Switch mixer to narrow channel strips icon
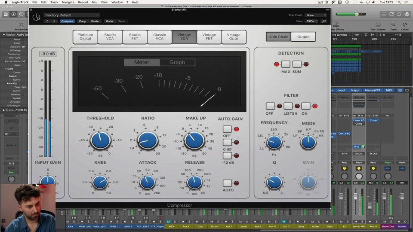This screenshot has height=232, width=413. click(400, 90)
